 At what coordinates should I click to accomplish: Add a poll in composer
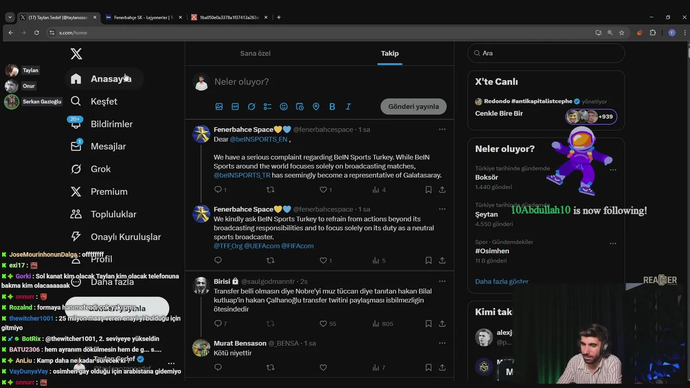pyautogui.click(x=267, y=107)
